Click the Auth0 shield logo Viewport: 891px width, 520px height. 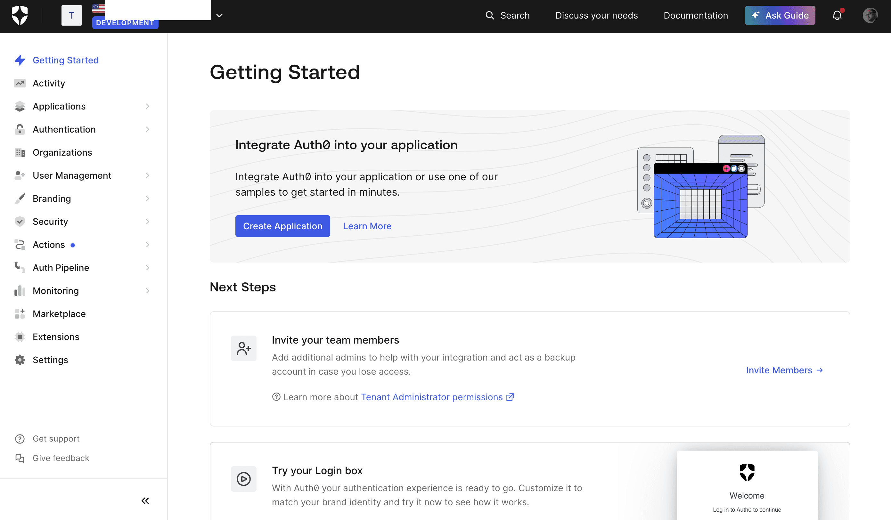[20, 16]
